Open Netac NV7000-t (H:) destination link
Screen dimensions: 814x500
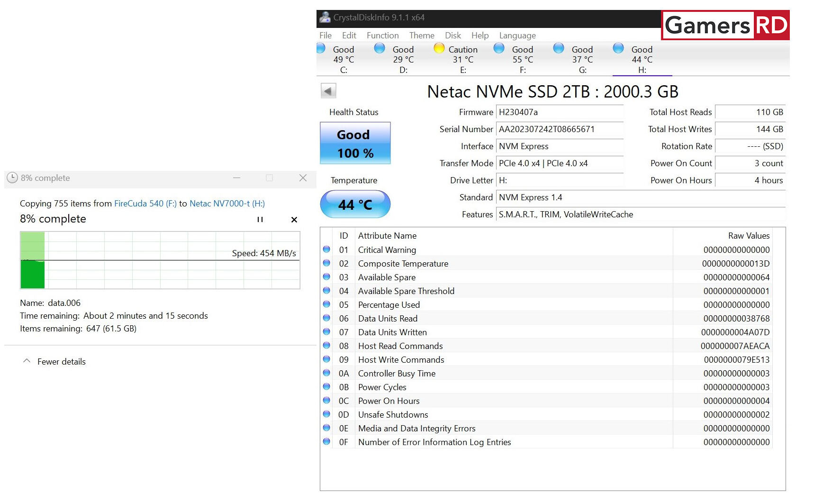pos(227,204)
